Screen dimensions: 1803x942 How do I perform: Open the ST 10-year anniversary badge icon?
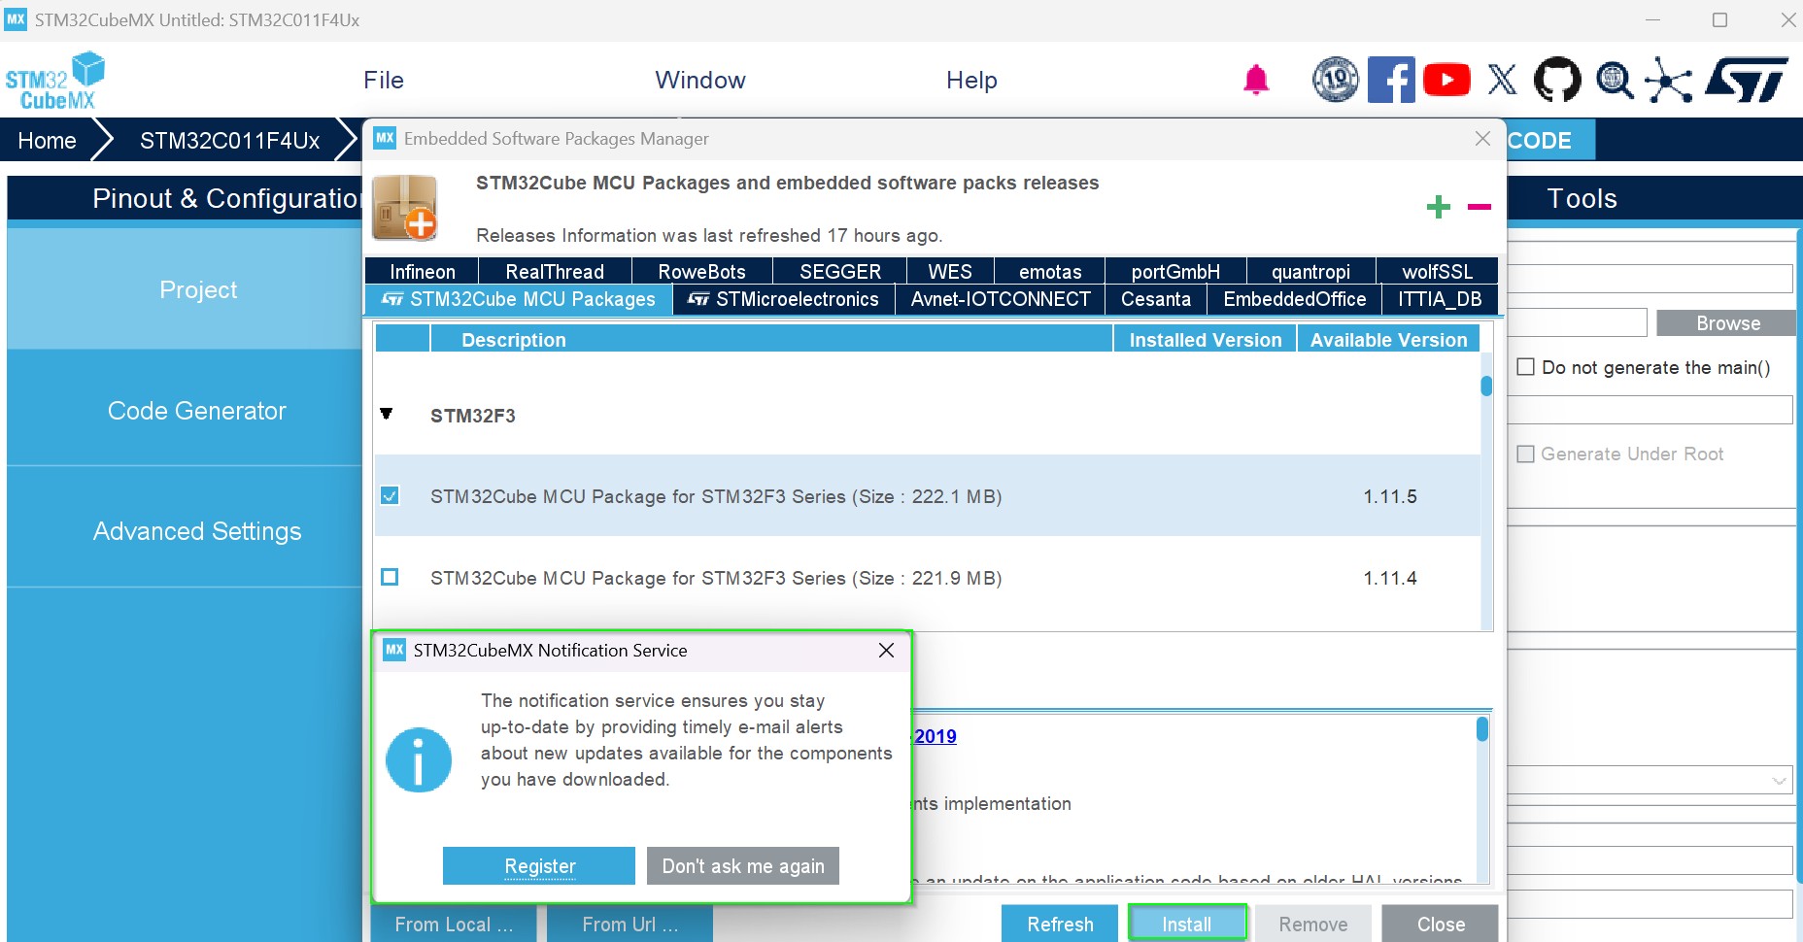(1336, 80)
